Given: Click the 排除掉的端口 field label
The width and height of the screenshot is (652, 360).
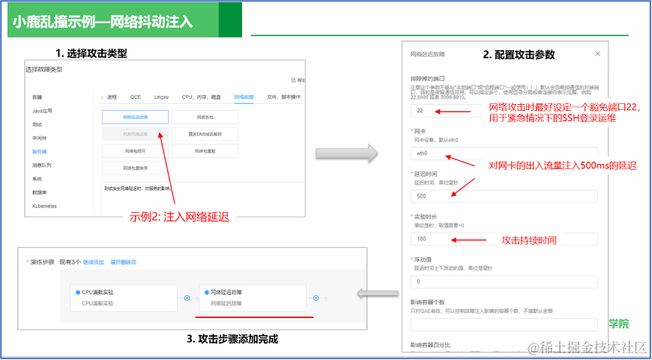Looking at the screenshot, I should click(427, 78).
